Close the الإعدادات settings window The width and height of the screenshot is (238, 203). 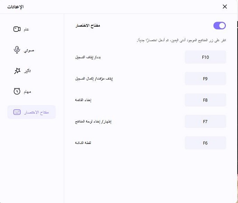[224, 6]
